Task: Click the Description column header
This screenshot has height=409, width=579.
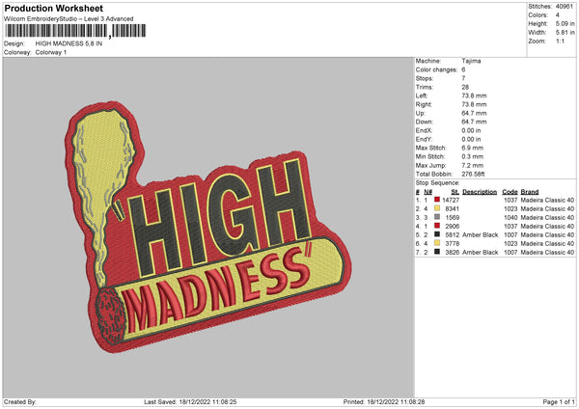Action: tap(480, 191)
